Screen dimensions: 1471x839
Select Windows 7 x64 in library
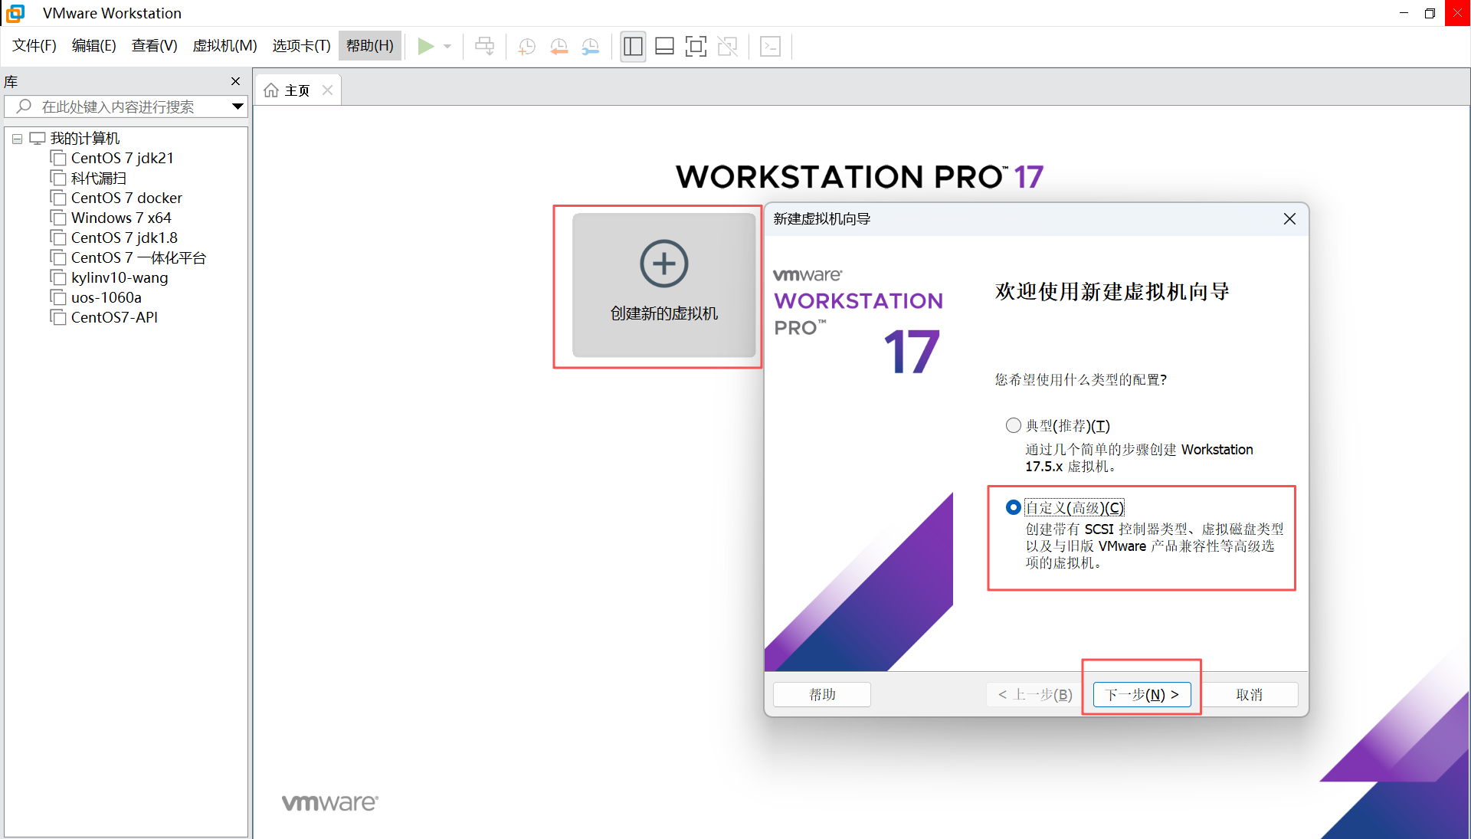click(x=121, y=218)
